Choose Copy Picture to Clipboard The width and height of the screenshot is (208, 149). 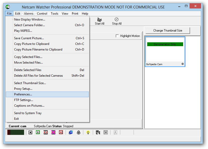(47, 44)
